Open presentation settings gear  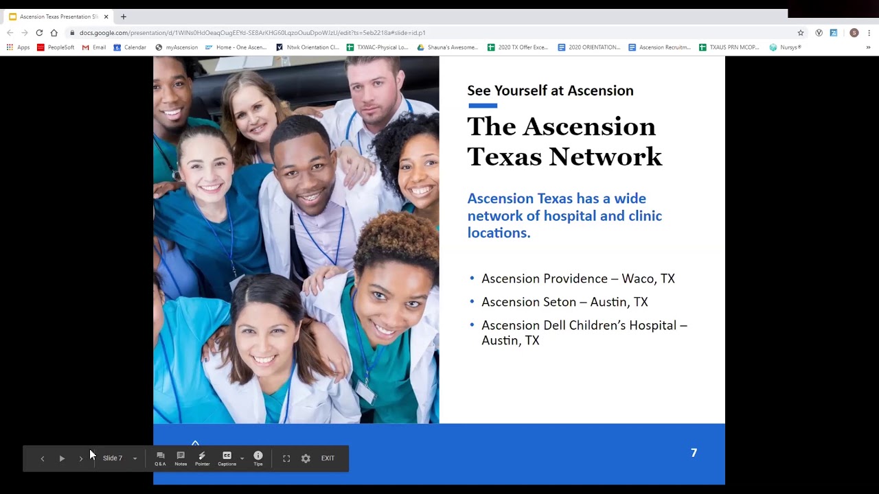click(x=306, y=458)
